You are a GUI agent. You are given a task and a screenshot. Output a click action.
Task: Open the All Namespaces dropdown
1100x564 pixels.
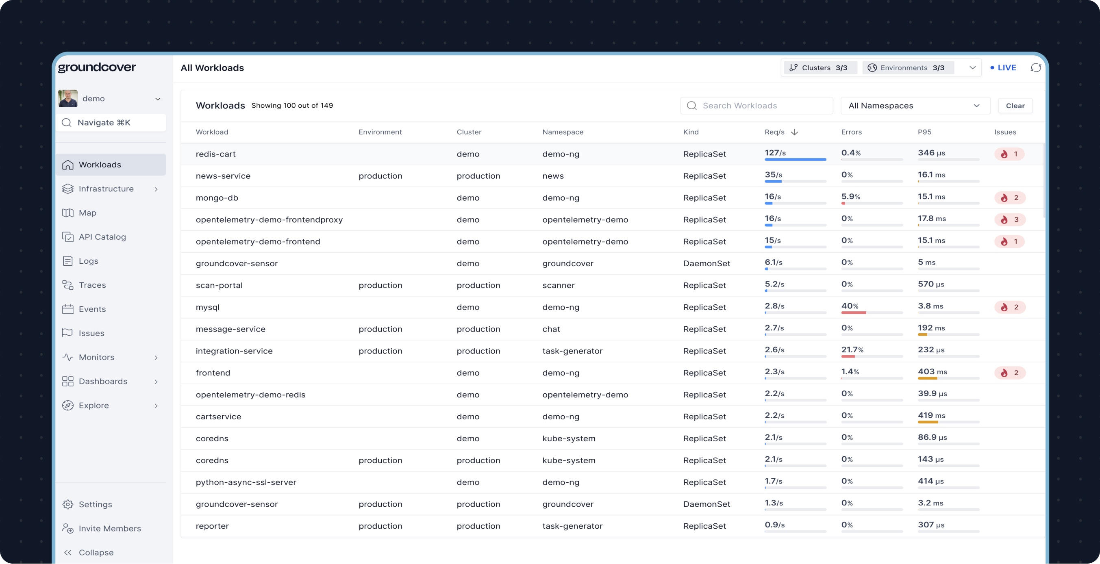[x=915, y=106]
